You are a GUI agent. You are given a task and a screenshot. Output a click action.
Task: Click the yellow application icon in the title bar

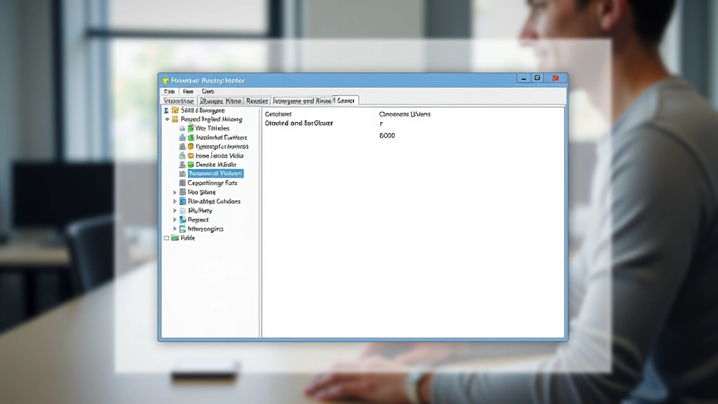tap(165, 80)
